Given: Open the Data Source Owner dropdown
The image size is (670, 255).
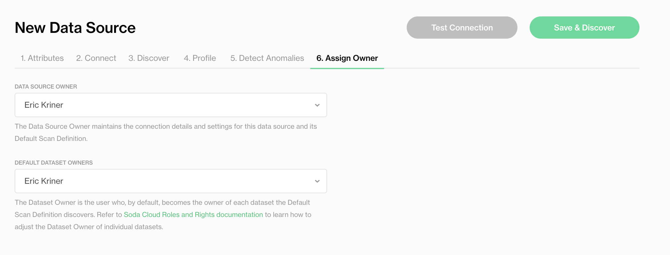Looking at the screenshot, I should [171, 105].
